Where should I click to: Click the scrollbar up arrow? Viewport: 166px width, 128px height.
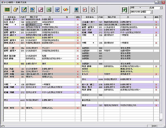[x=161, y=17]
